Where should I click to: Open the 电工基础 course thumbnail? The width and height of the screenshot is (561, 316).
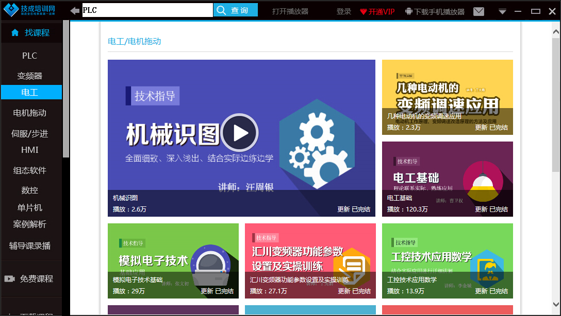click(447, 179)
